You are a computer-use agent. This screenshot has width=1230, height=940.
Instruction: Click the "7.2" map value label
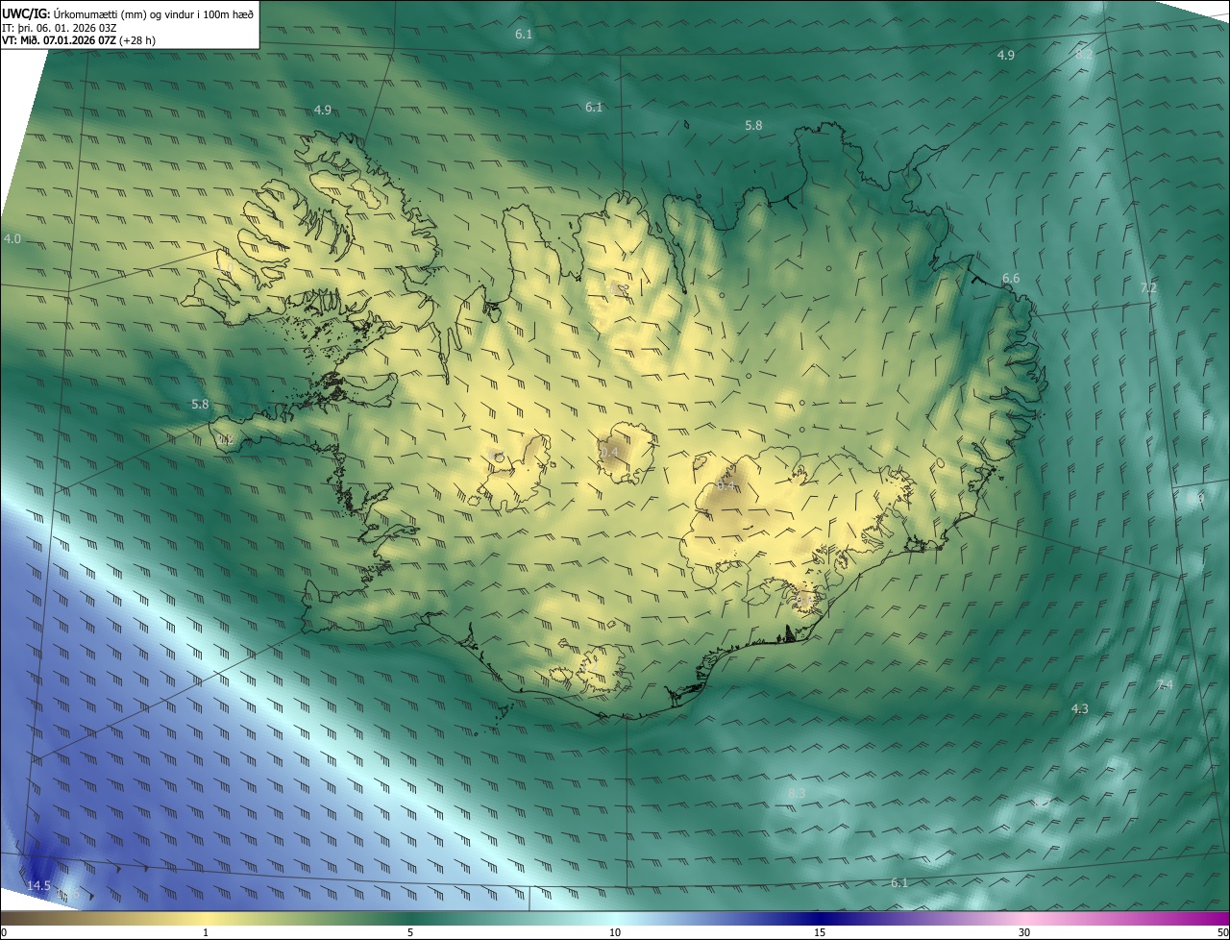pyautogui.click(x=1148, y=288)
